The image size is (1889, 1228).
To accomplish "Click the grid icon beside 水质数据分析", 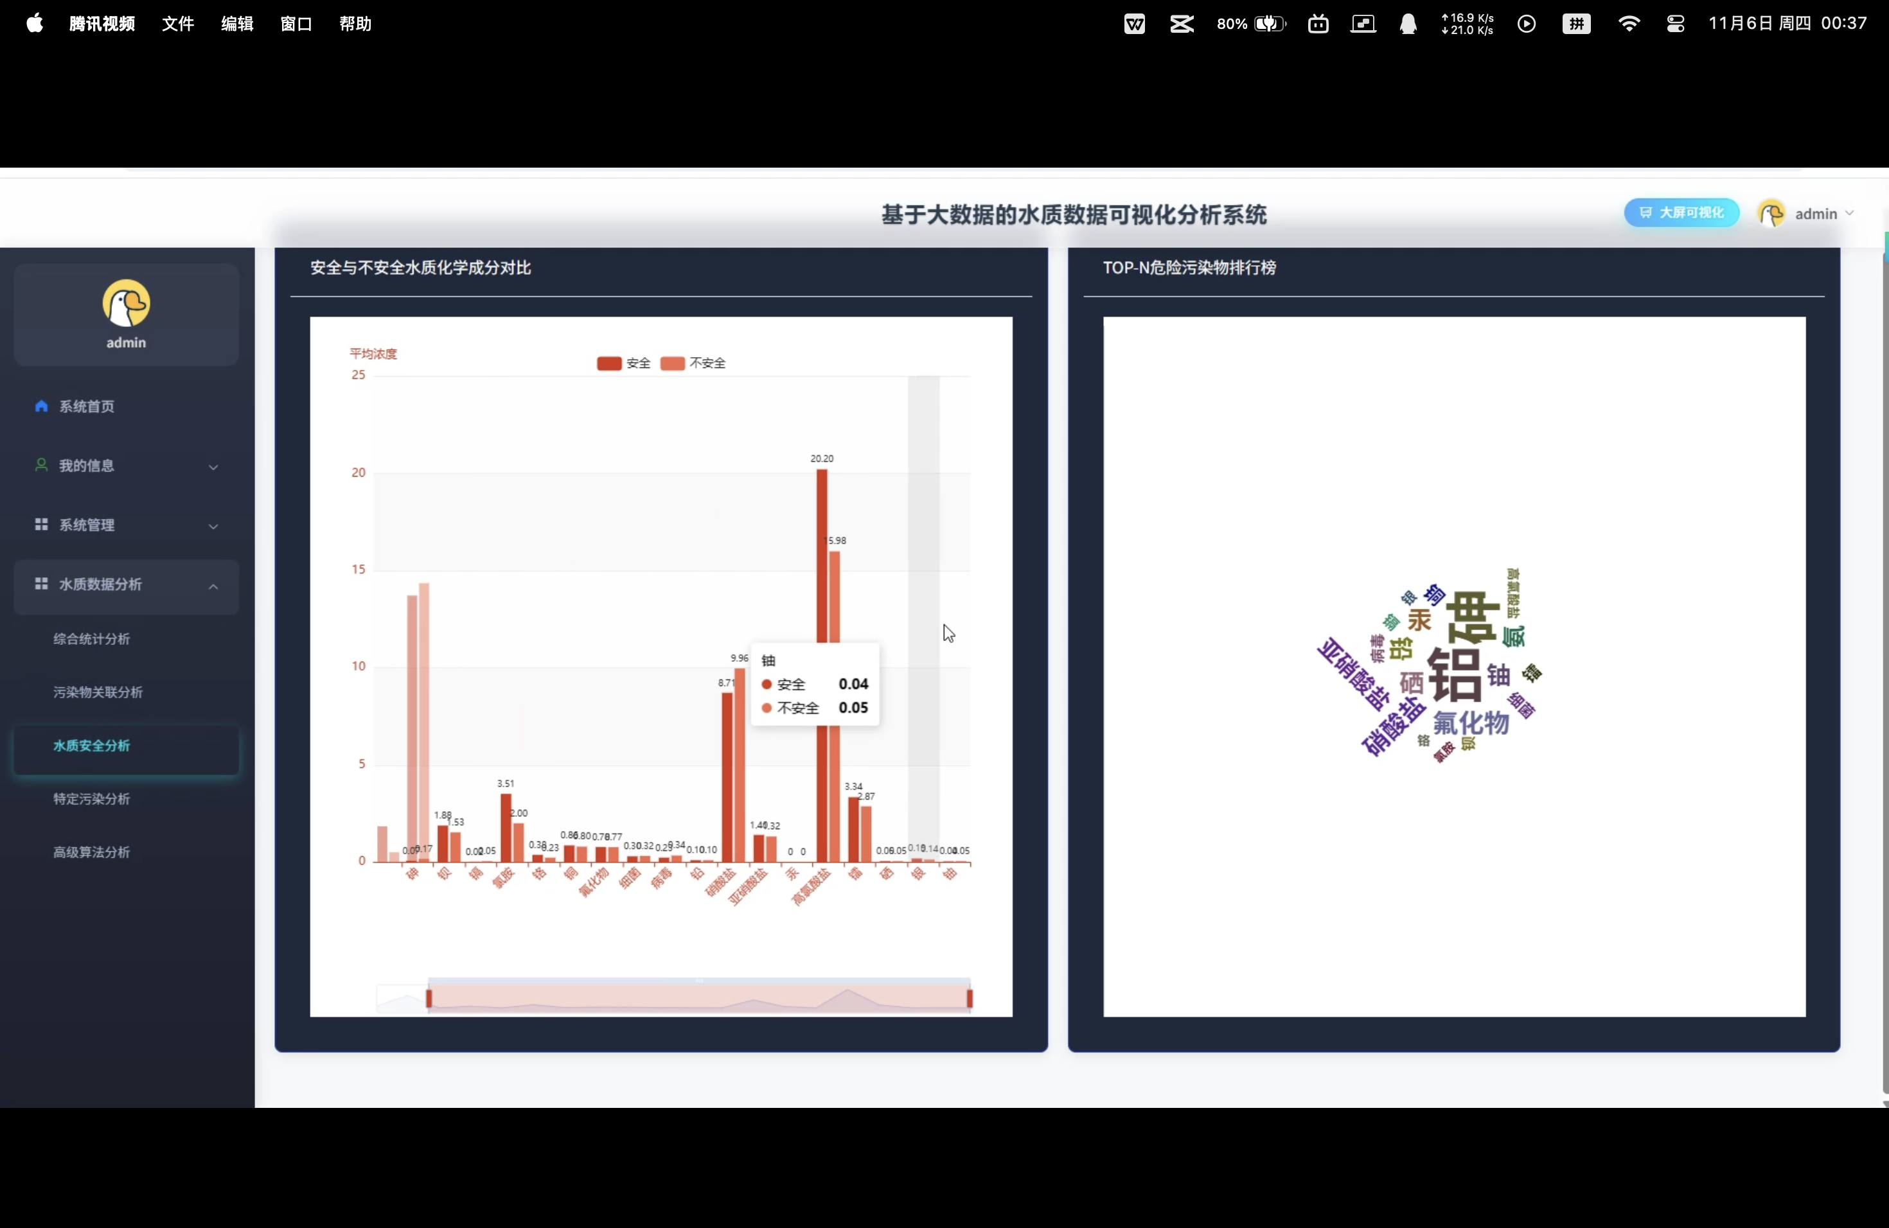I will 41,584.
